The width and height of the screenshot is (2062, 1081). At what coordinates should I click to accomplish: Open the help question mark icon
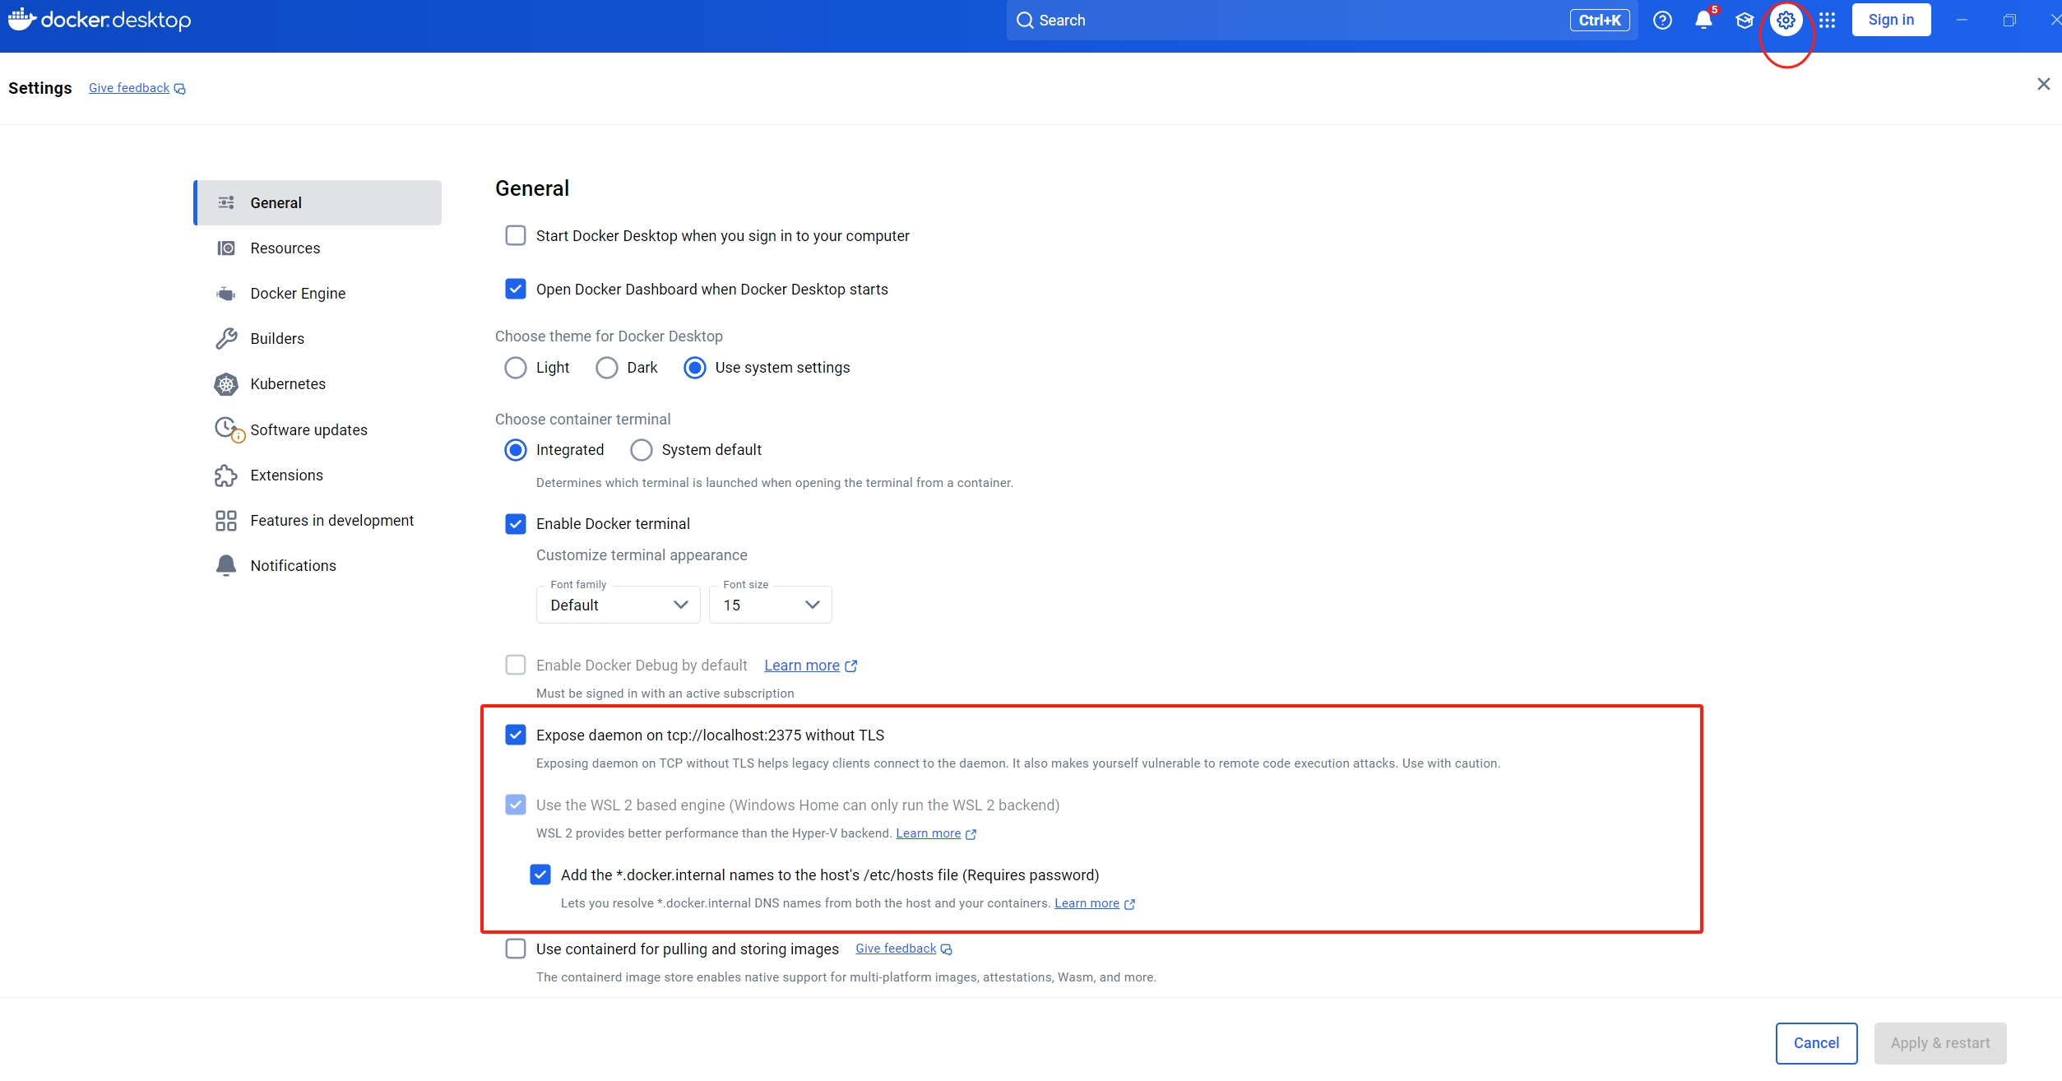pyautogui.click(x=1662, y=21)
